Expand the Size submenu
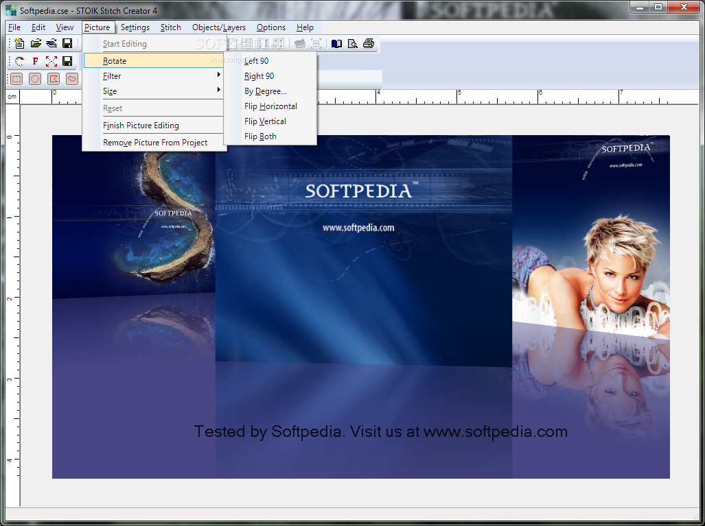This screenshot has height=526, width=705. (154, 91)
